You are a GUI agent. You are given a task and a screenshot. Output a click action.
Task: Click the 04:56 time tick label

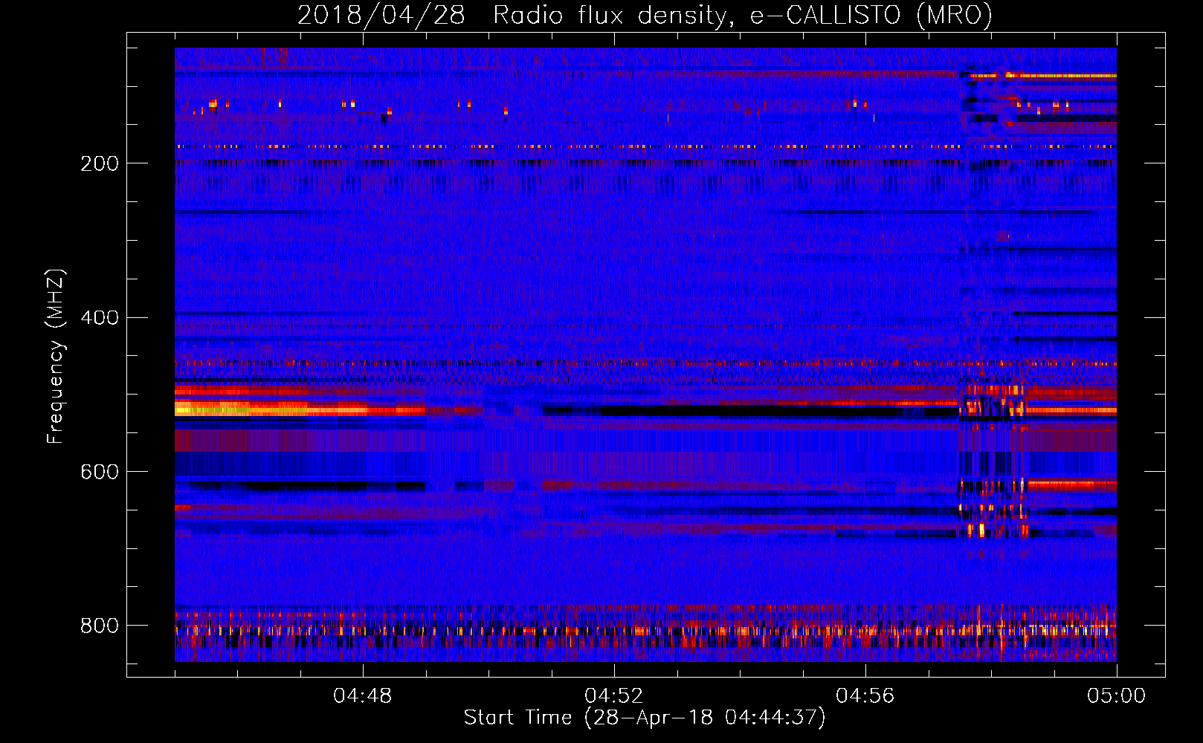click(865, 696)
